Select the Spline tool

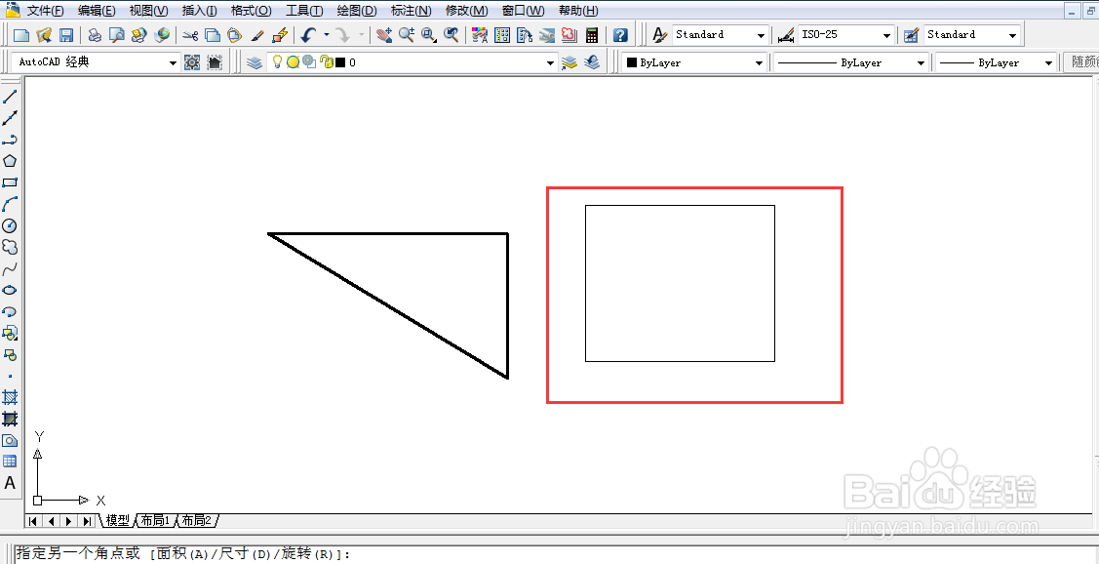tap(10, 268)
